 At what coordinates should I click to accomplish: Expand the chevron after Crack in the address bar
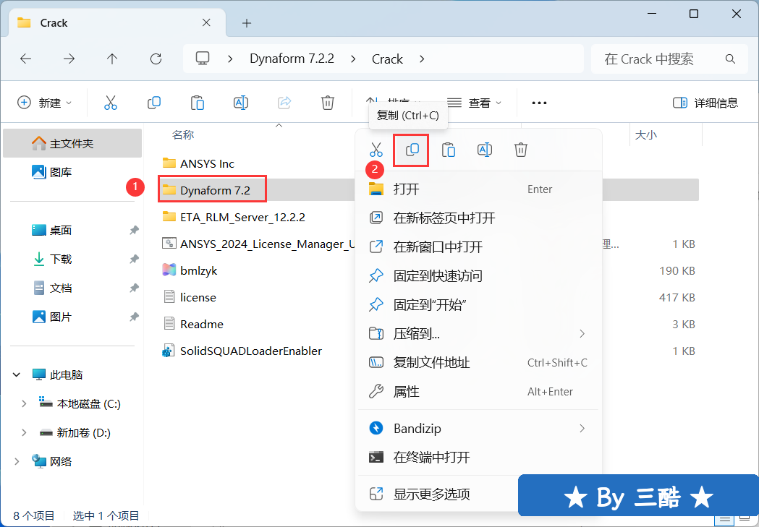tap(422, 59)
